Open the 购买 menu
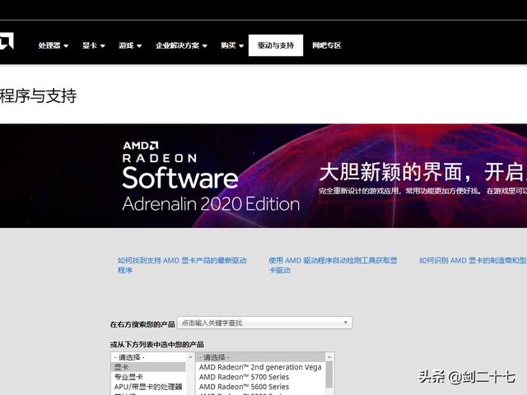This screenshot has width=527, height=395. click(231, 45)
